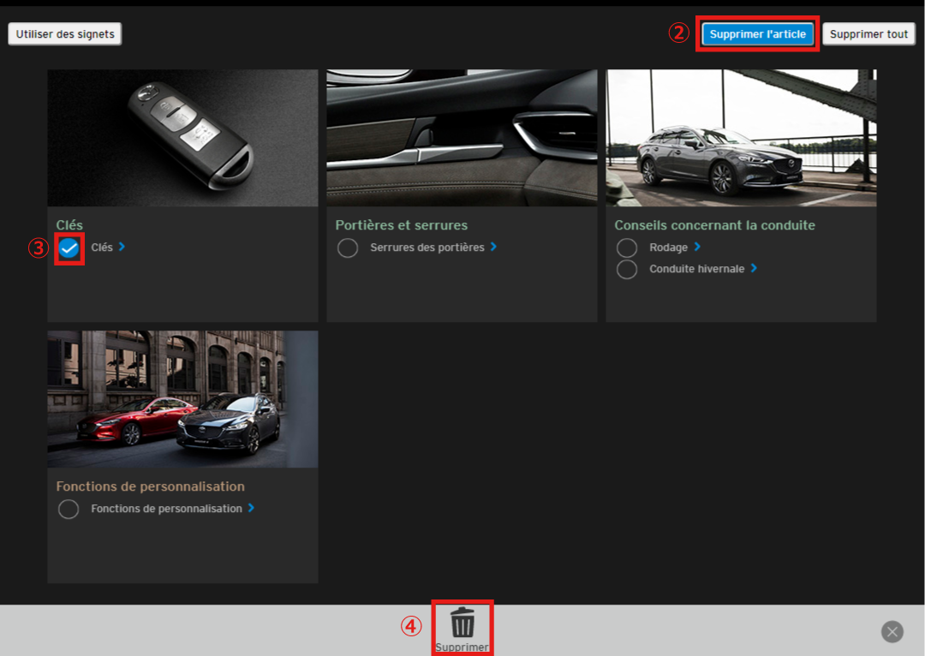The image size is (925, 656).
Task: Click the chevron next to Conduite hivernale
Action: pos(754,268)
